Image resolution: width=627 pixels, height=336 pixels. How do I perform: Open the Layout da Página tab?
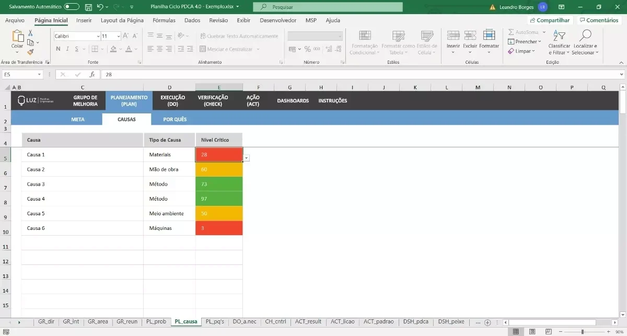tap(122, 20)
